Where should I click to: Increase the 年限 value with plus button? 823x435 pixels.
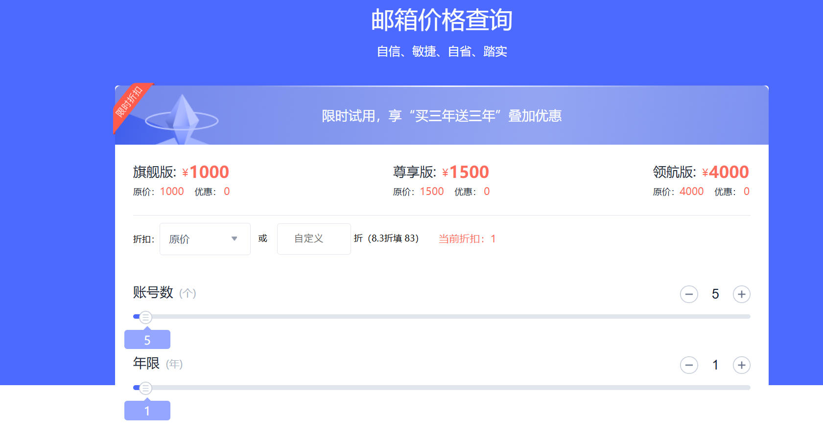coord(741,365)
